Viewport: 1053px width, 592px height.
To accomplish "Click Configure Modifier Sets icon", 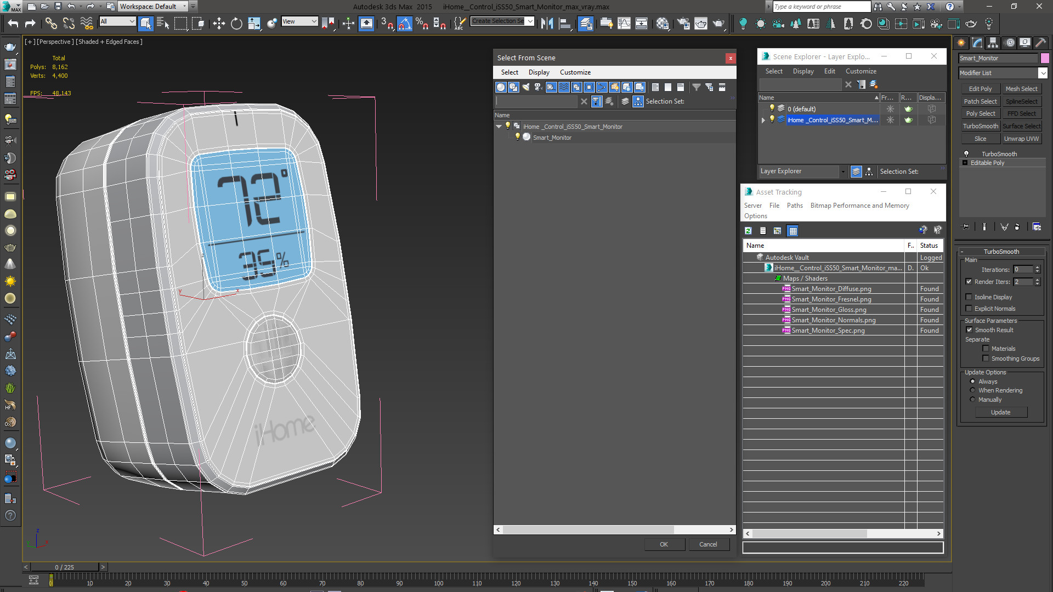I will pyautogui.click(x=1037, y=226).
